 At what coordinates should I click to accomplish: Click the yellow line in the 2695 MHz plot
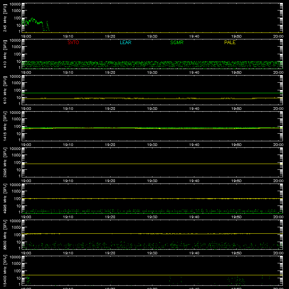152,164
